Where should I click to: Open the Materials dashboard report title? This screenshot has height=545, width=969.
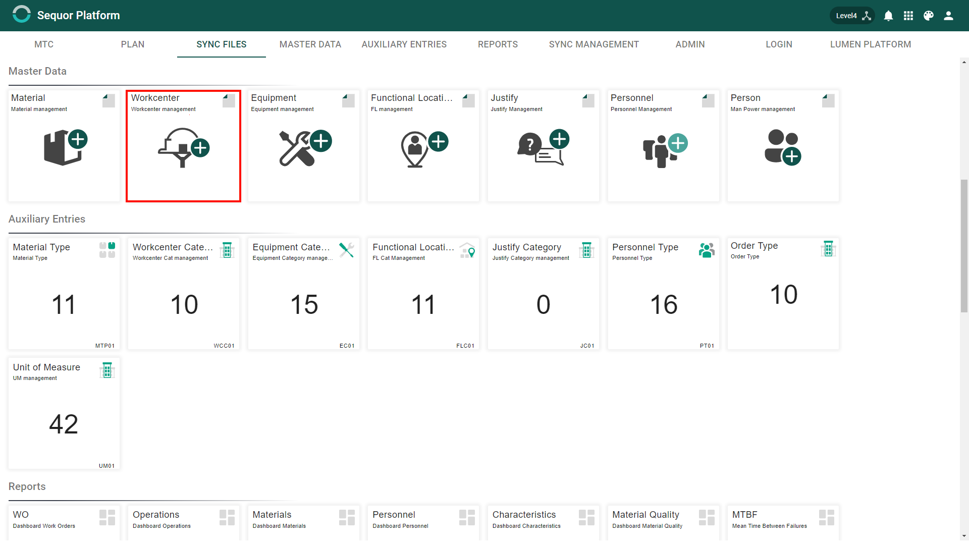(x=272, y=515)
